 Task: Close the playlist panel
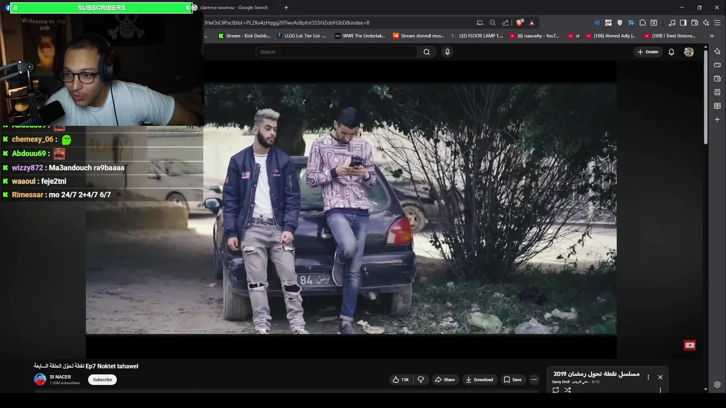[x=660, y=377]
